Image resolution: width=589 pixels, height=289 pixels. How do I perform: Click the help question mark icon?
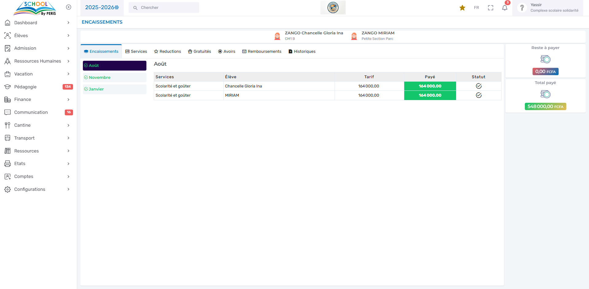click(x=522, y=8)
